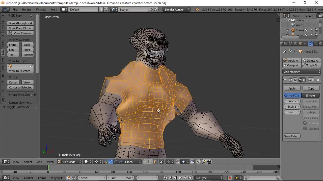The width and height of the screenshot is (323, 181).
Task: Open the Object properties cube tab
Action: (301, 43)
